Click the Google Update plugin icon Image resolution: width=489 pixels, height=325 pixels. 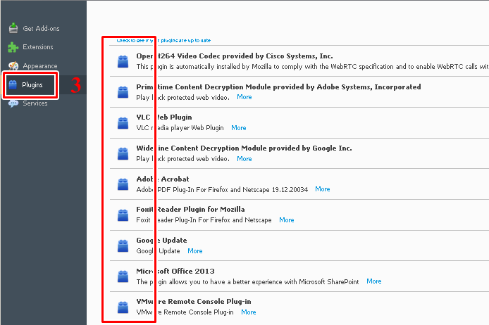123,246
